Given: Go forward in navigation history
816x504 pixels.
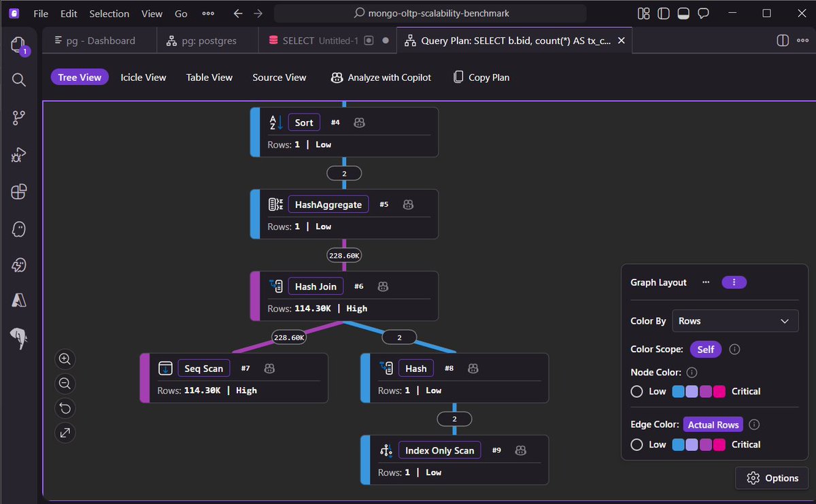Looking at the screenshot, I should tap(258, 14).
